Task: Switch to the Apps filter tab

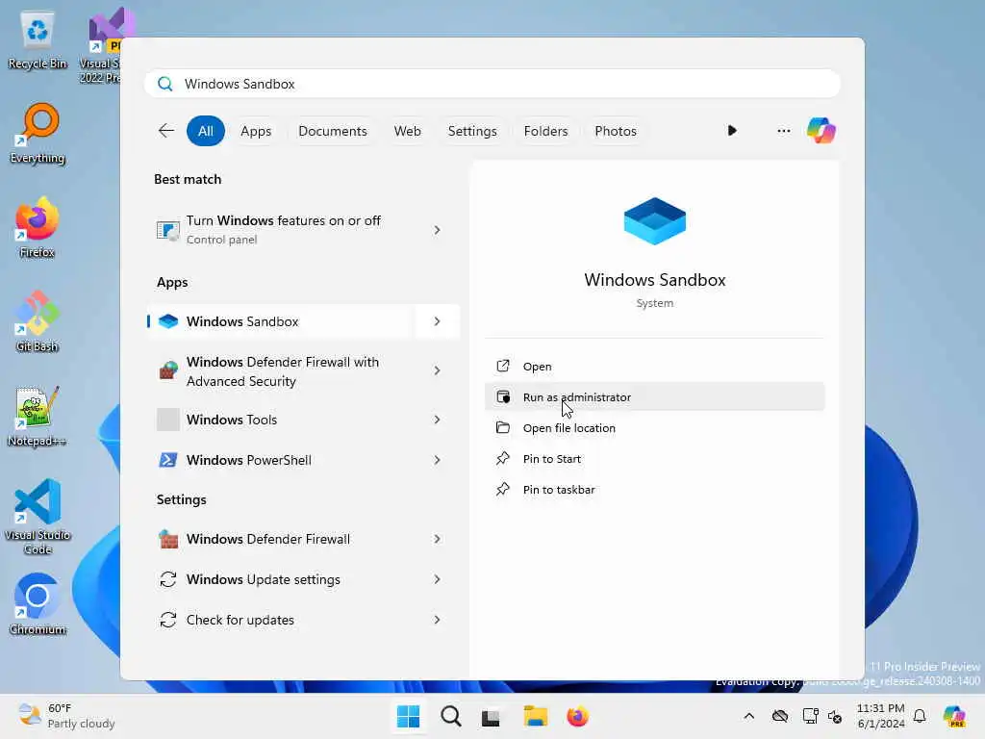Action: (256, 131)
